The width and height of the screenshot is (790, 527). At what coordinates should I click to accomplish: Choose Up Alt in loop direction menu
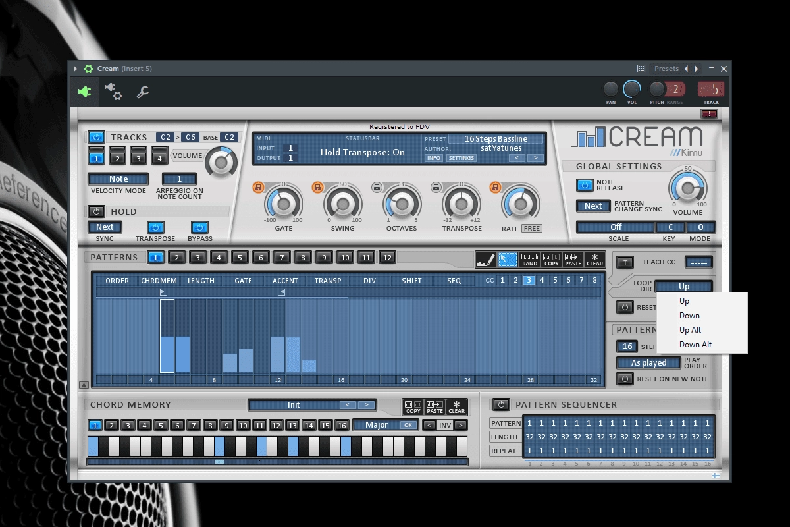[690, 330]
